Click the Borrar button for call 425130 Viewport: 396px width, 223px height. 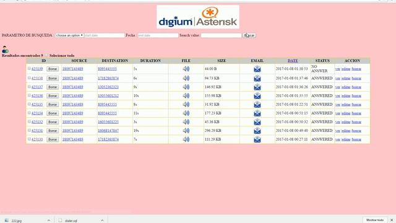53,139
